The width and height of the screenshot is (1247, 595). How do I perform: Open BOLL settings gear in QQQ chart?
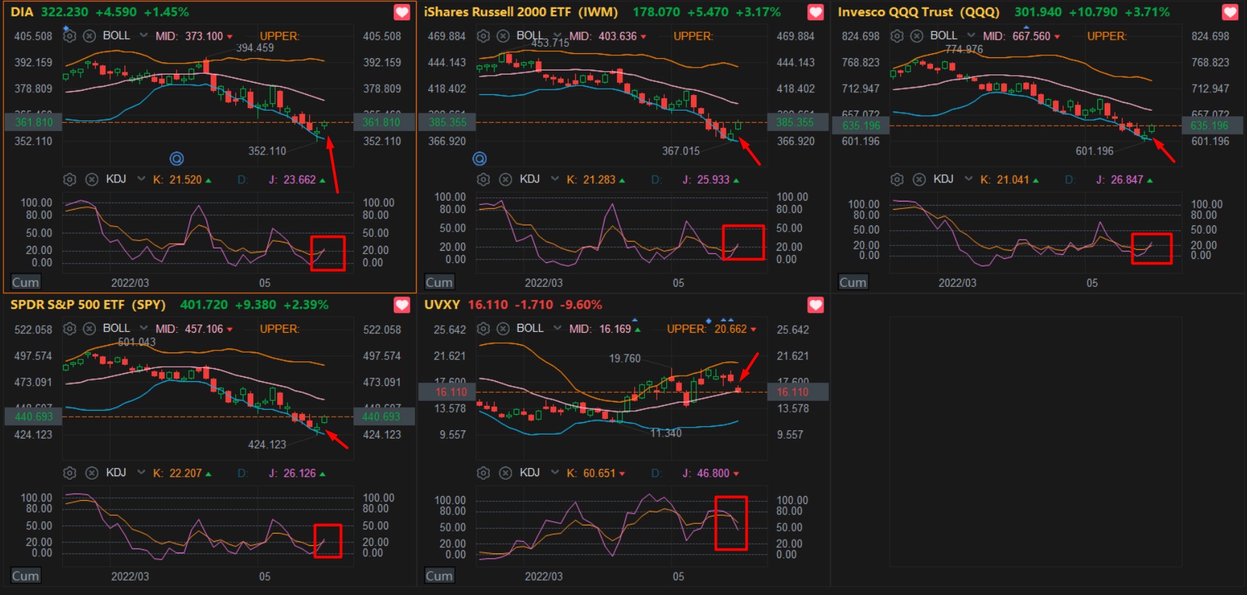pos(897,36)
